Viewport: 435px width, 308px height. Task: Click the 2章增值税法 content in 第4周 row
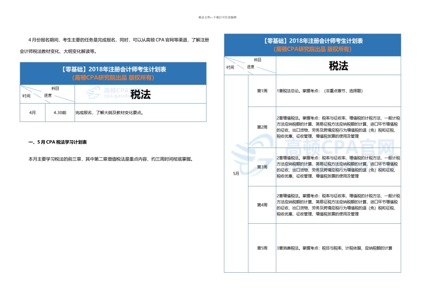pyautogui.click(x=338, y=205)
